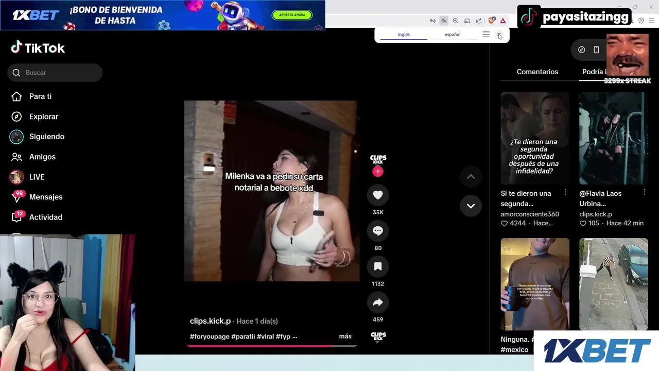
Task: Click the get TikTok app phone icon
Action: pos(596,50)
